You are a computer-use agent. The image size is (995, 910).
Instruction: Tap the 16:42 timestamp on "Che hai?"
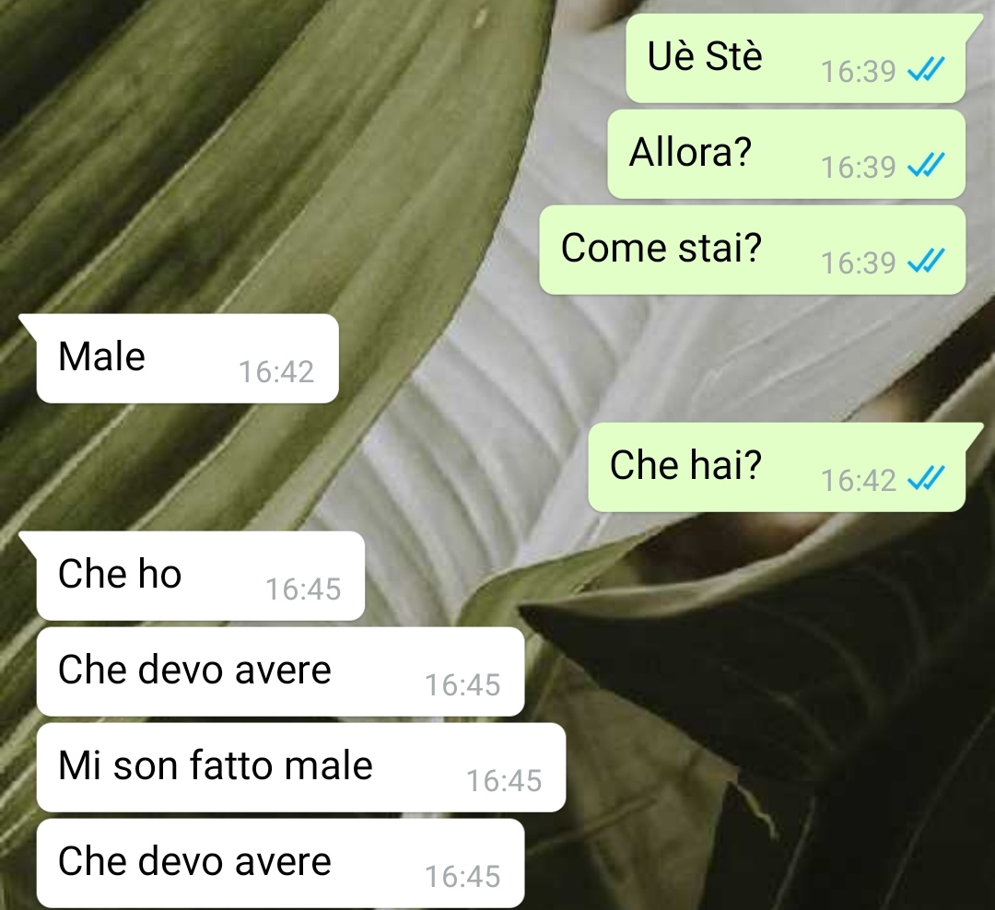858,480
